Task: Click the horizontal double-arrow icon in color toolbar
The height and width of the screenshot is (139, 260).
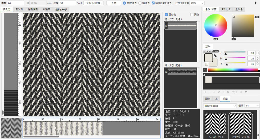Action: 223,92
